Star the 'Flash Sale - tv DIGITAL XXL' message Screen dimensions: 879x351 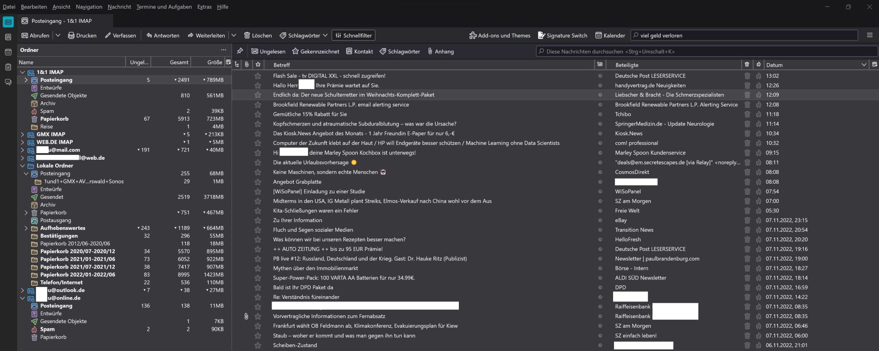pos(258,76)
